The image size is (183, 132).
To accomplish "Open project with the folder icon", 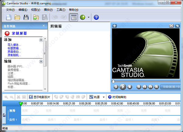I will [x=17, y=17].
